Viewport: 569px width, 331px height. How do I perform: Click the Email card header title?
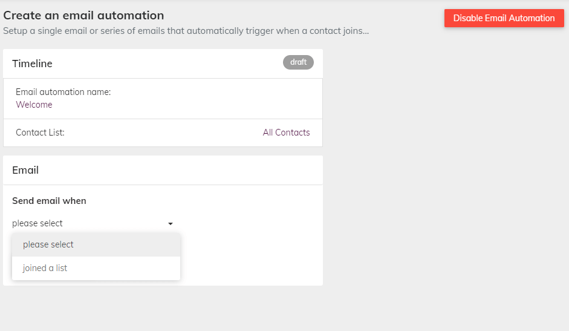tap(25, 170)
